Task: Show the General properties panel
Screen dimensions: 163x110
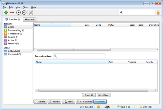Action: [x=40, y=102]
